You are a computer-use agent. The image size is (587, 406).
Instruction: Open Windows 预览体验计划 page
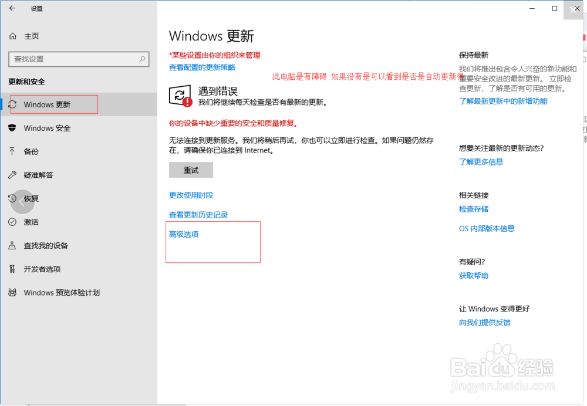79,292
